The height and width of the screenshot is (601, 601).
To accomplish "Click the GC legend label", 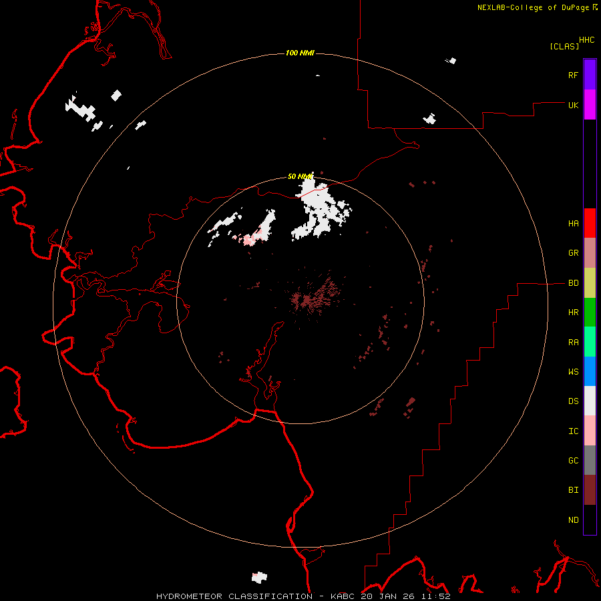I will click(573, 461).
